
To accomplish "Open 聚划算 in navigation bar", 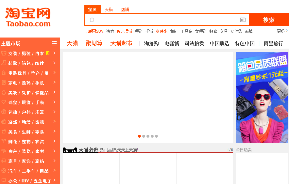I will (94, 43).
